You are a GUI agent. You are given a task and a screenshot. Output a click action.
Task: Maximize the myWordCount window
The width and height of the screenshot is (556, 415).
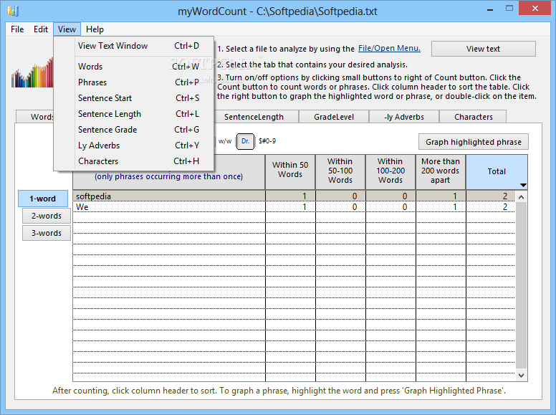pyautogui.click(x=509, y=8)
